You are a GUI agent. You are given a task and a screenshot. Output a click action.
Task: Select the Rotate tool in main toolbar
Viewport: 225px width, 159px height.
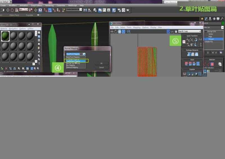pos(12,10)
